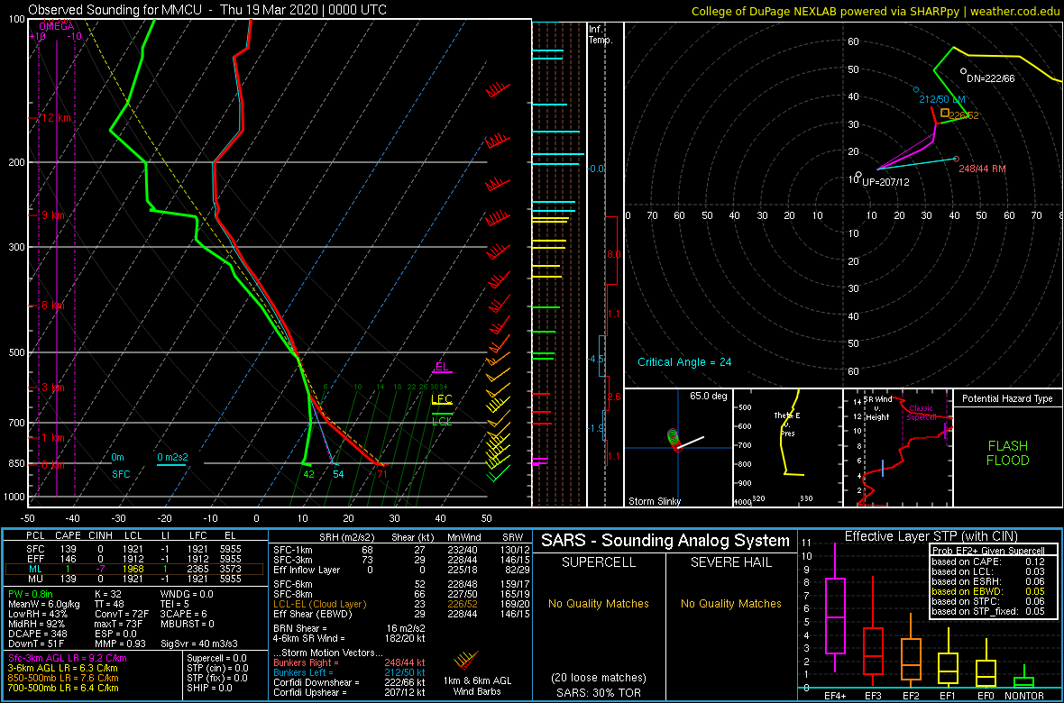Screen dimensions: 1064x703
Task: Click the cyan '0 m2s2' label
Action: (172, 457)
